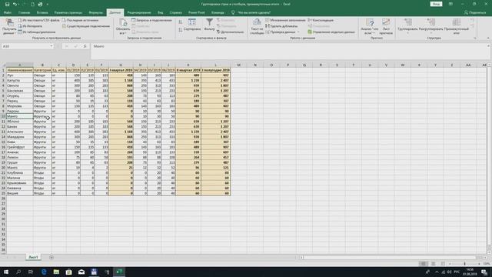Screen dimensions: 492x277
Task: Open the Windows Start menu
Action: point(6,272)
